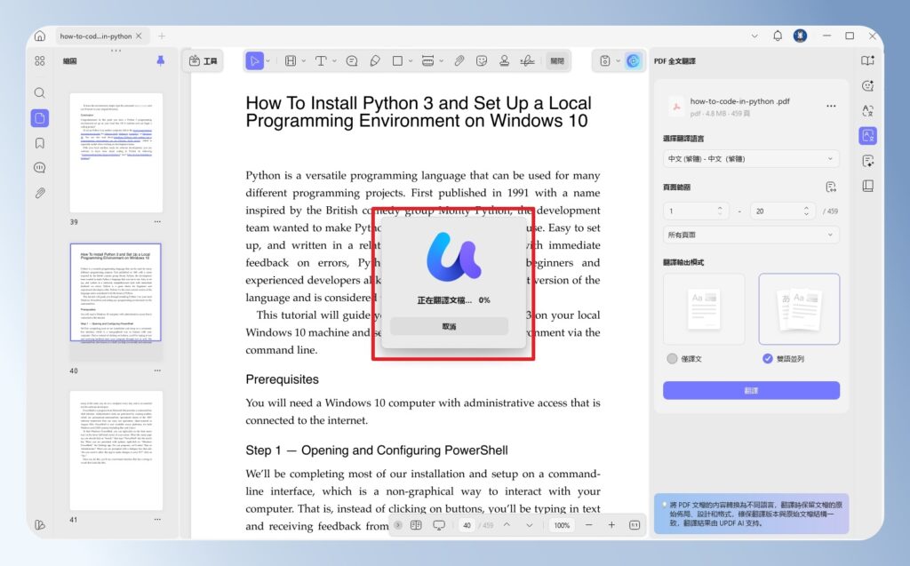910x566 pixels.
Task: Open reader mode icon in right sidebar
Action: [x=867, y=61]
